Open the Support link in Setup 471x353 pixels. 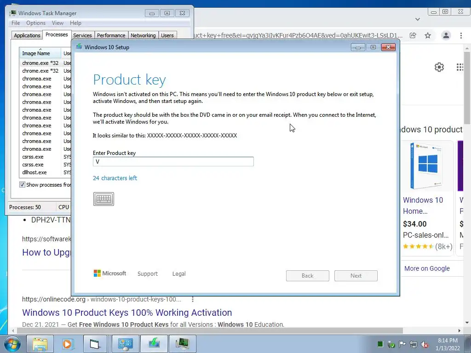click(148, 274)
